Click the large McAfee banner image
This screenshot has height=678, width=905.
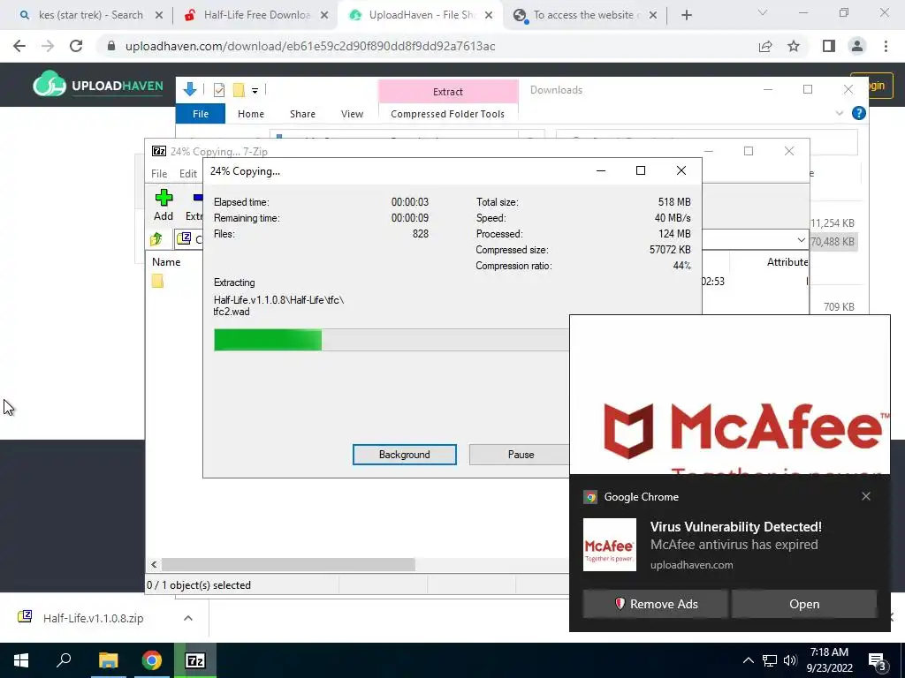pos(729,395)
